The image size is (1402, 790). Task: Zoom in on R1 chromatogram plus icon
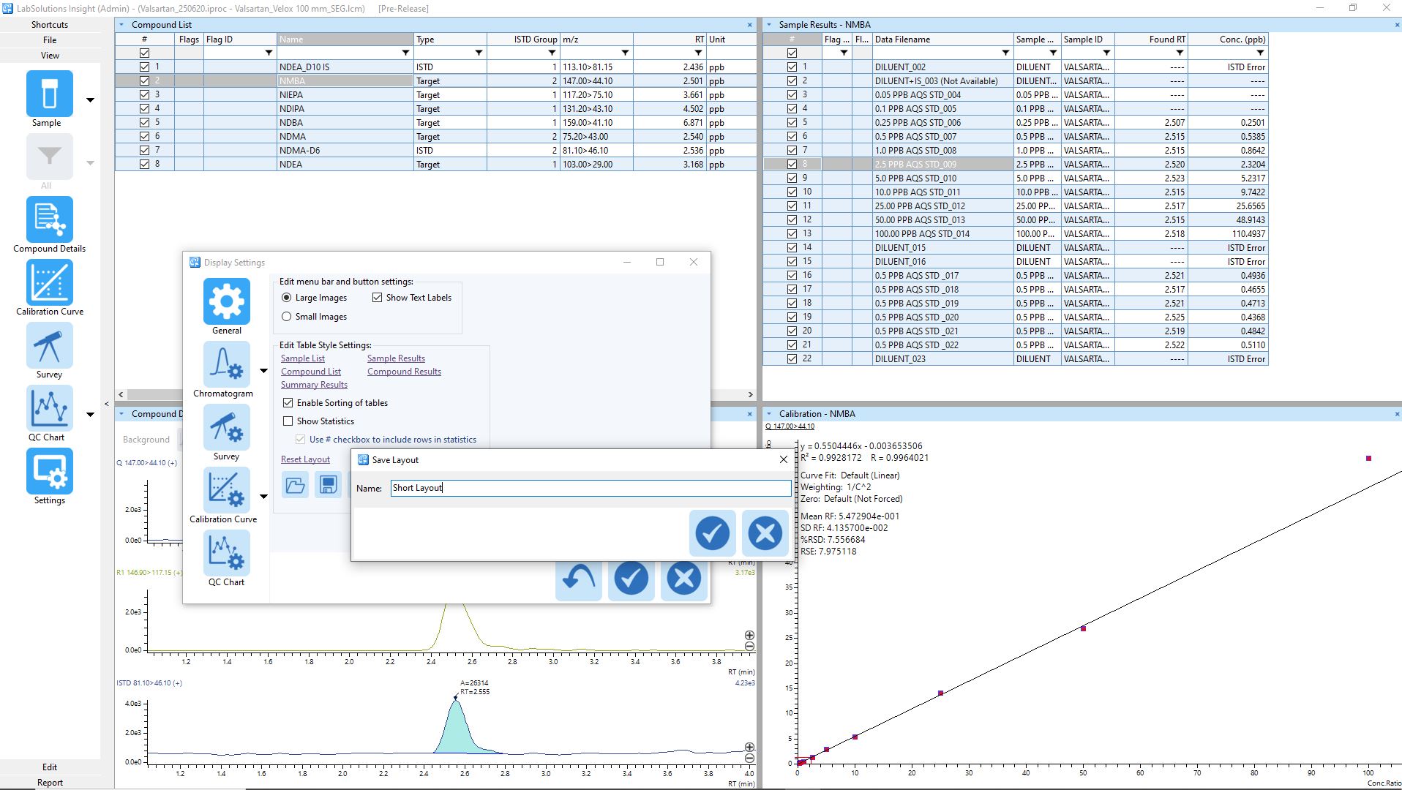749,636
